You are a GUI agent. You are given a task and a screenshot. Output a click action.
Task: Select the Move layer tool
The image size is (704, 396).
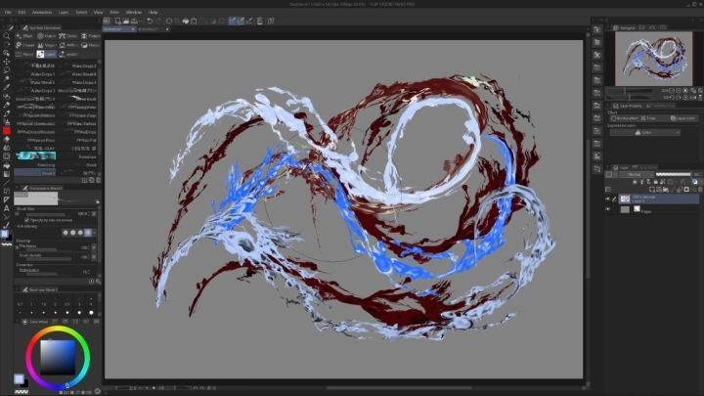[6, 61]
